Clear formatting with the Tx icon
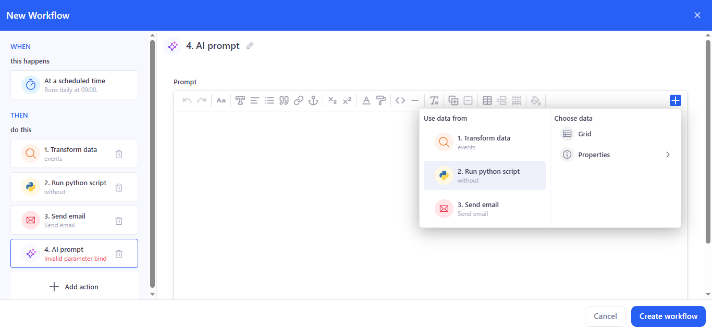This screenshot has height=333, width=712. (x=434, y=100)
